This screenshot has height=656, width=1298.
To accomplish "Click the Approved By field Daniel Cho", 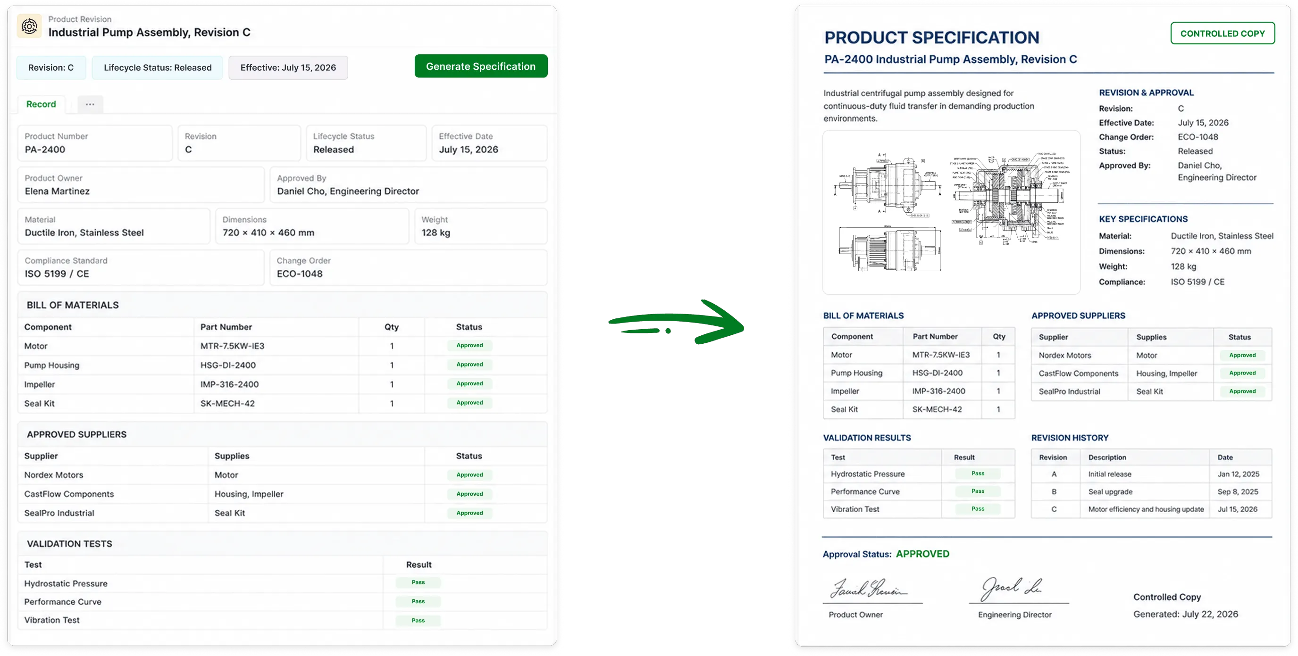I will [409, 185].
